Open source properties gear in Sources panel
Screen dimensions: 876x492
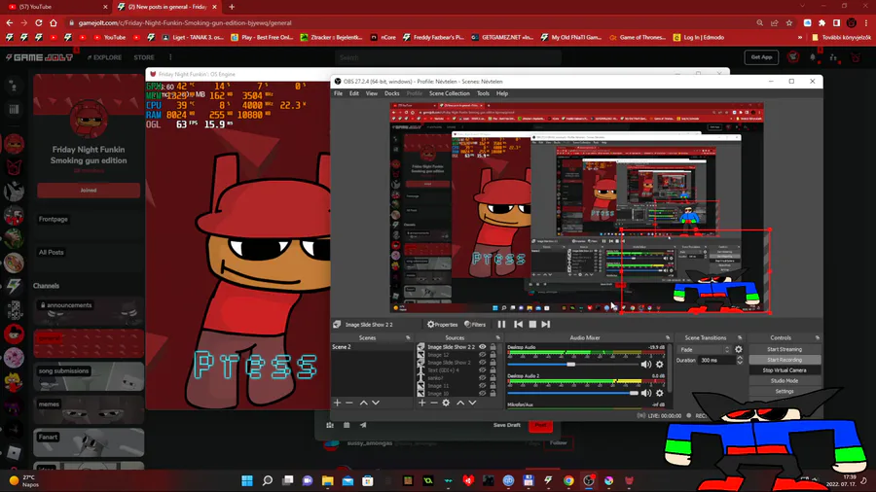point(446,403)
